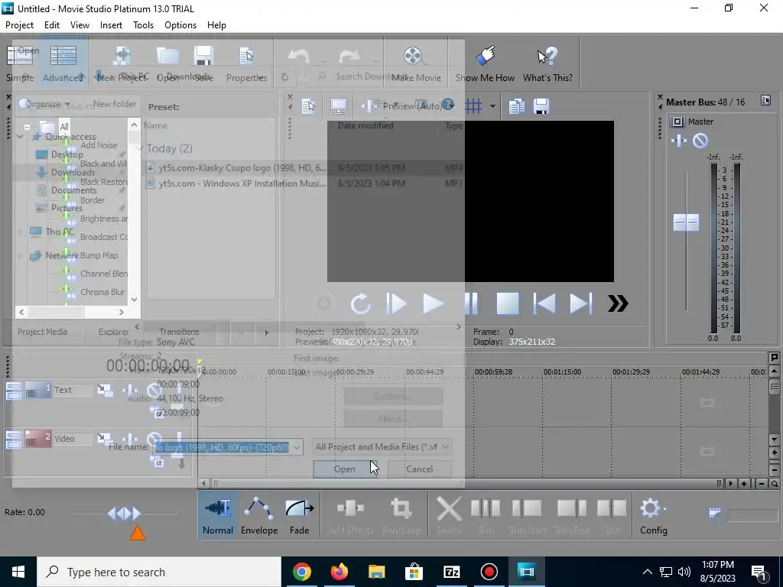
Task: Open the Help menu
Action: (216, 25)
